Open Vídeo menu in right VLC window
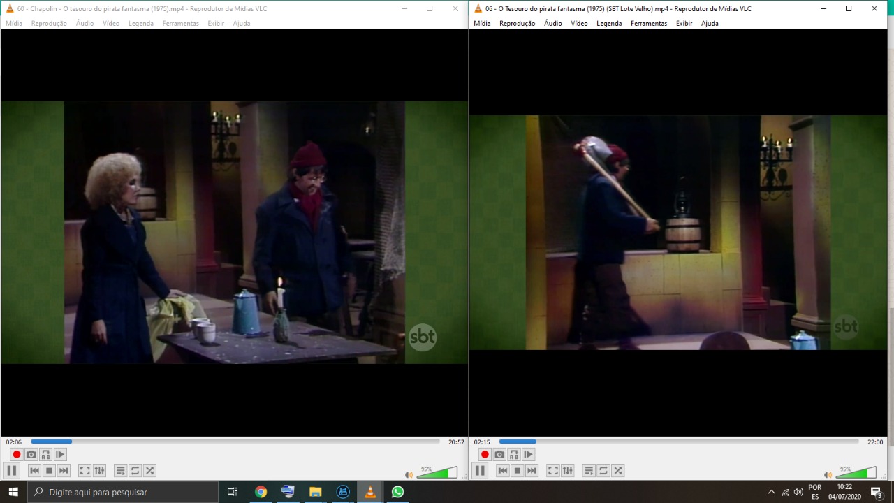Image resolution: width=894 pixels, height=503 pixels. coord(580,23)
